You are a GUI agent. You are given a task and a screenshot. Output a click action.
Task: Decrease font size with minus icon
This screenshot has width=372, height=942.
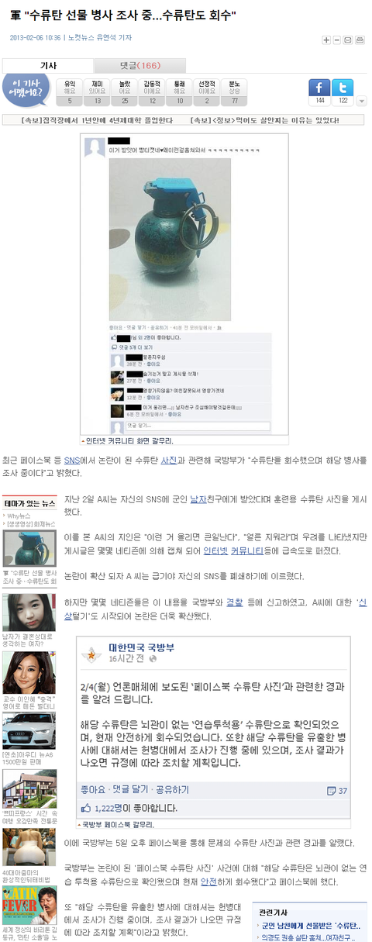(338, 40)
